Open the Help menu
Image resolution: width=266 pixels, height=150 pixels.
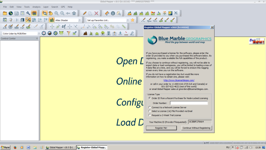pos(70,7)
